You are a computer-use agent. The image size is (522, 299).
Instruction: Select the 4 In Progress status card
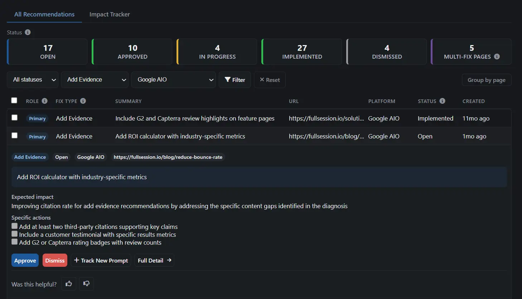tap(217, 52)
